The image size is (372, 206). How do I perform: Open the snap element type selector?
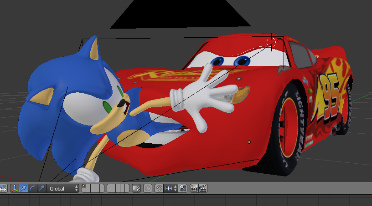click(x=170, y=188)
